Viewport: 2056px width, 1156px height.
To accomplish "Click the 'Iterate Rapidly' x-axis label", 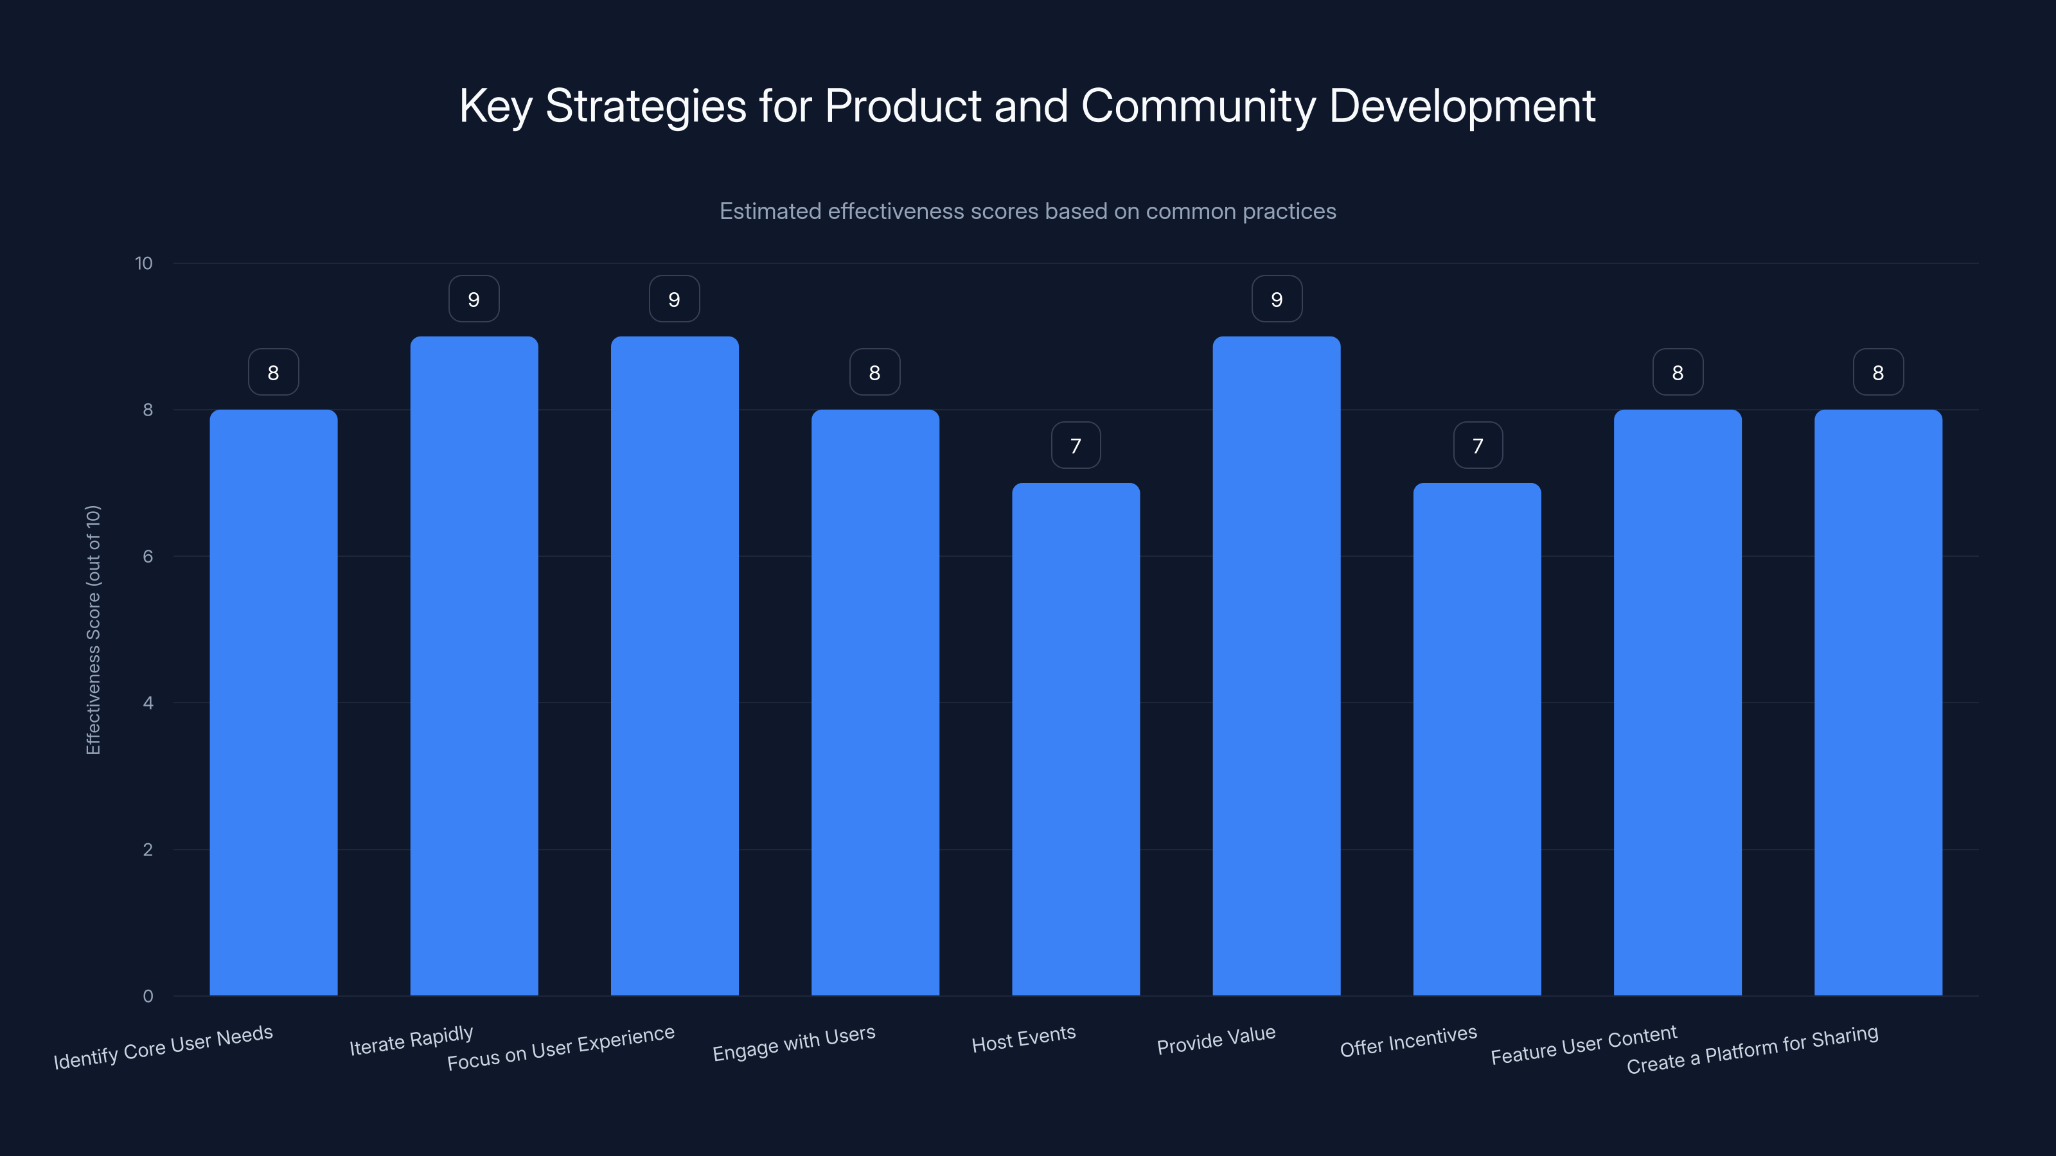I will (412, 1040).
